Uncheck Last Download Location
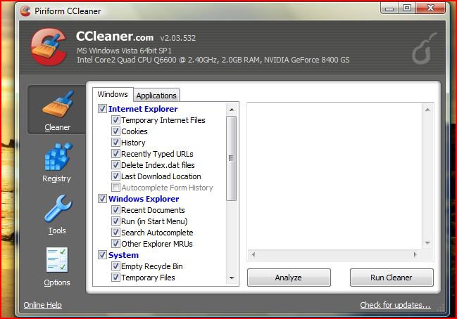The width and height of the screenshot is (457, 319). pos(115,176)
